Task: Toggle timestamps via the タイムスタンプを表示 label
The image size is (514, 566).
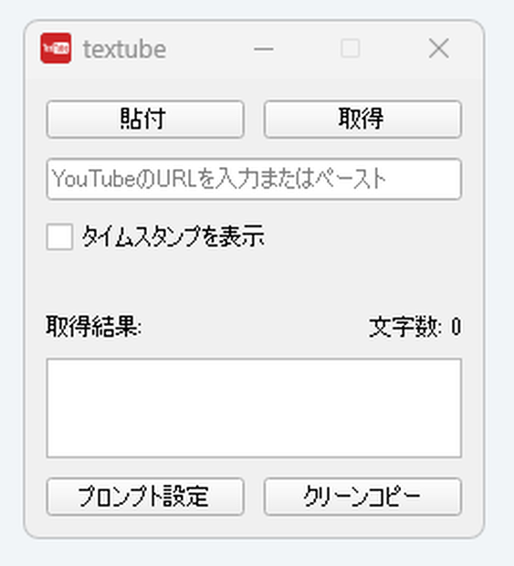Action: [x=173, y=236]
